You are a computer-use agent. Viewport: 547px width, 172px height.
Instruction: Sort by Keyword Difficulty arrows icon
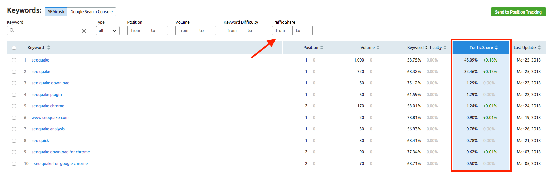click(445, 48)
